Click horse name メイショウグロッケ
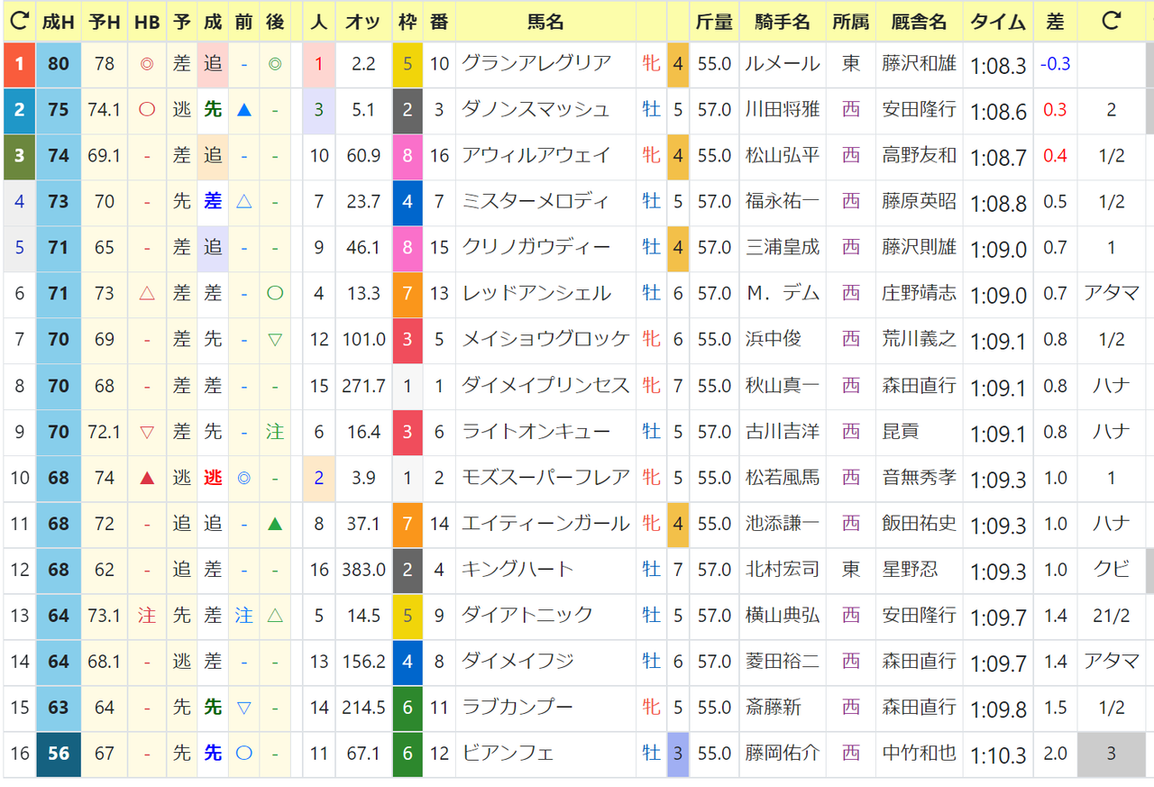The image size is (1154, 787). tap(545, 339)
